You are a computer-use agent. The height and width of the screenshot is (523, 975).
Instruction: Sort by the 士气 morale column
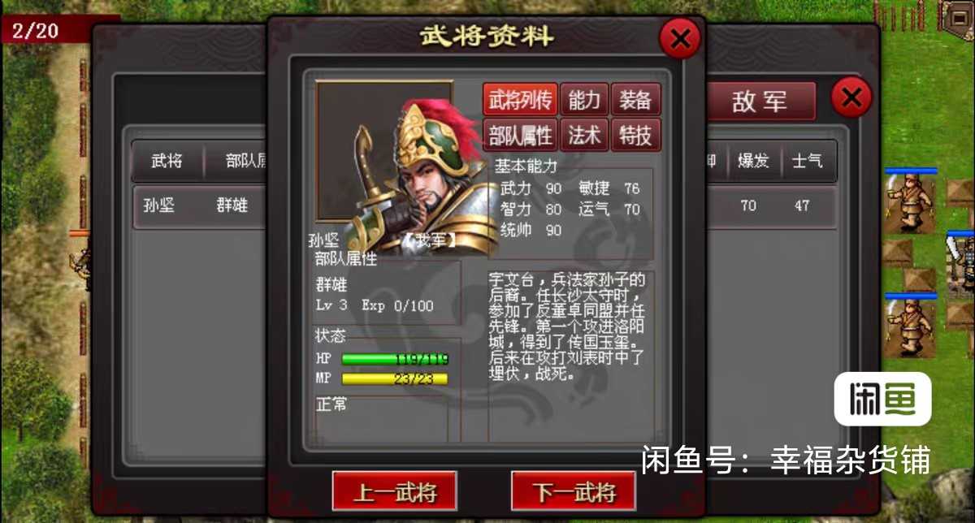coord(807,161)
